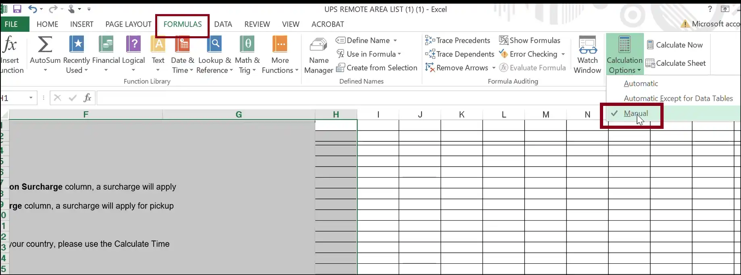This screenshot has height=275, width=741.
Task: Open the FILE tab
Action: 11,24
